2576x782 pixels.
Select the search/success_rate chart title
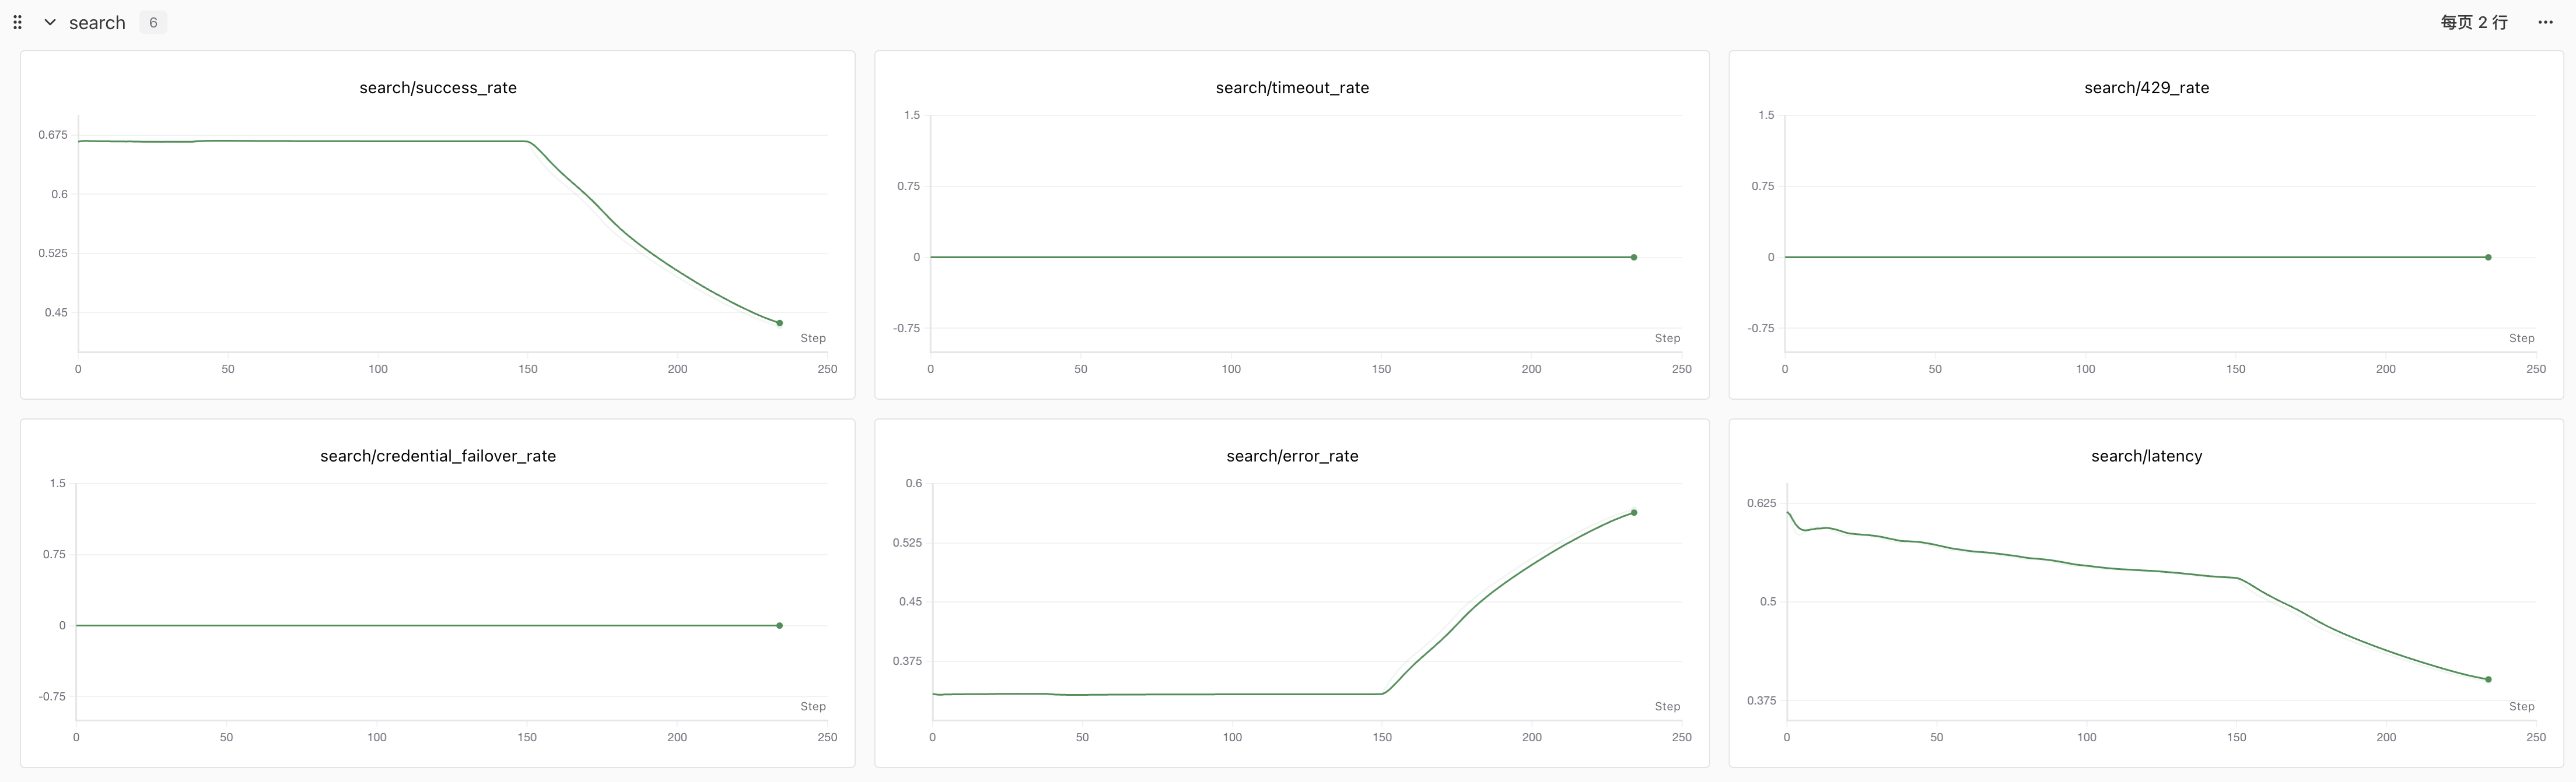438,88
